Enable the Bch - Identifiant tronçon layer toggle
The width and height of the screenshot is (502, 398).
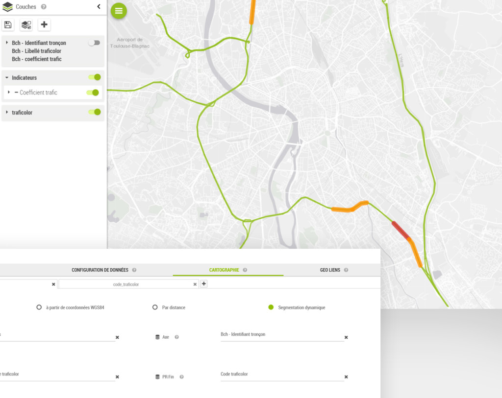coord(94,43)
